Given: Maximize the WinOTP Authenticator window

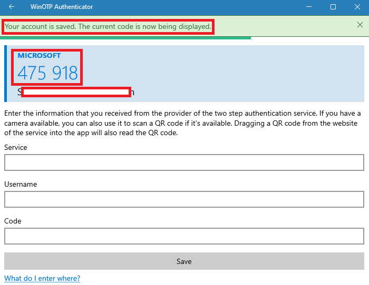Looking at the screenshot, I should click(333, 7).
